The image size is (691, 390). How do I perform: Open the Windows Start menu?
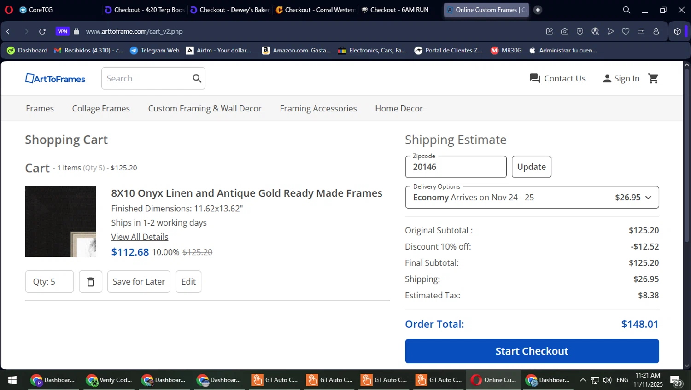[12, 380]
